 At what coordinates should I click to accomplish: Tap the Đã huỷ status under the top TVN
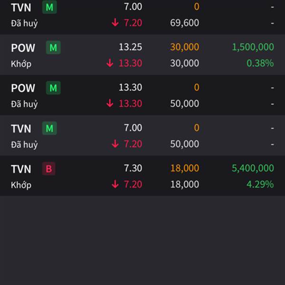(24, 23)
